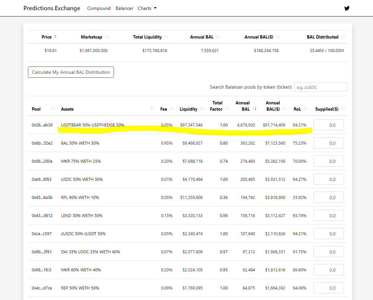The image size is (373, 300).
Task: Sort top summary by Price arrows icon
Action: (x=56, y=37)
